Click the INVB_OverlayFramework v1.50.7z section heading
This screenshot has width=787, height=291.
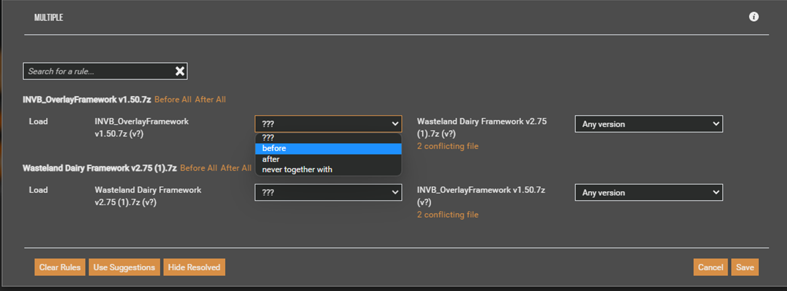(x=87, y=99)
